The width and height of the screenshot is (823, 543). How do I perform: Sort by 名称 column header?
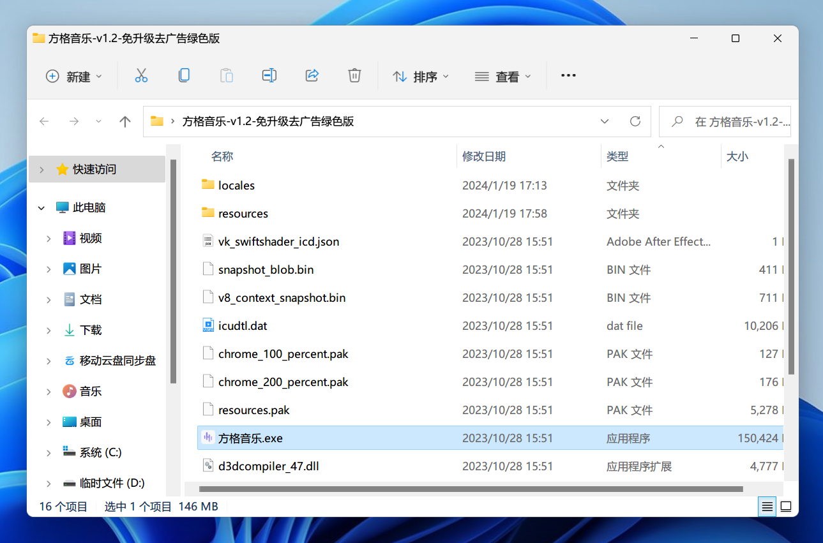coord(222,156)
